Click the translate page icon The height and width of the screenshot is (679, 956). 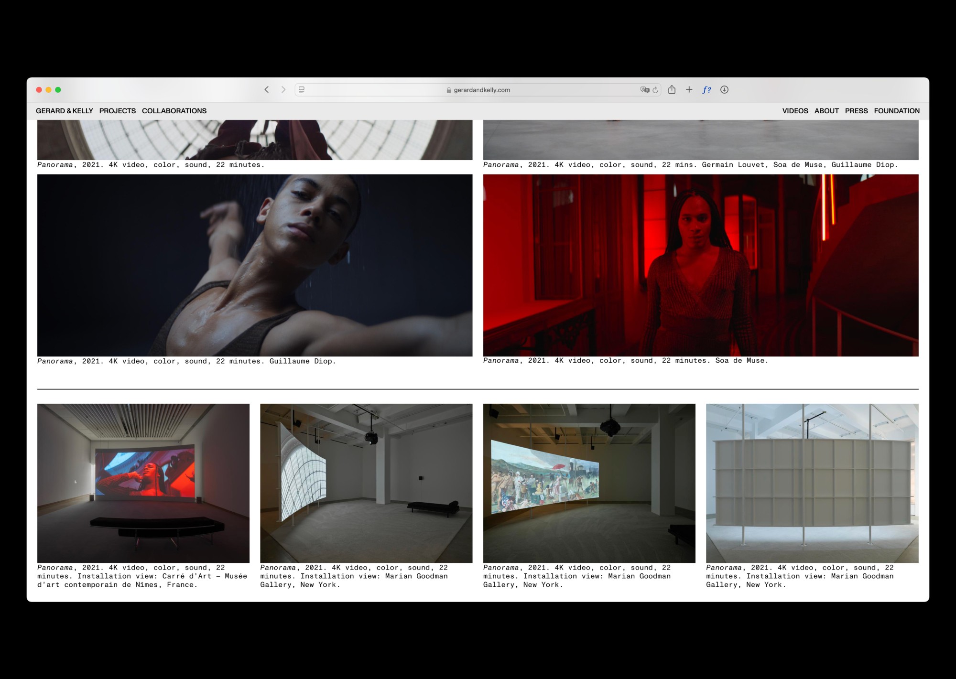pyautogui.click(x=644, y=90)
